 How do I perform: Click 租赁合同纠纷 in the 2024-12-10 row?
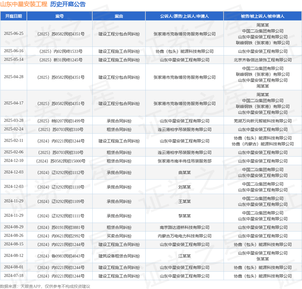pyautogui.click(x=119, y=161)
